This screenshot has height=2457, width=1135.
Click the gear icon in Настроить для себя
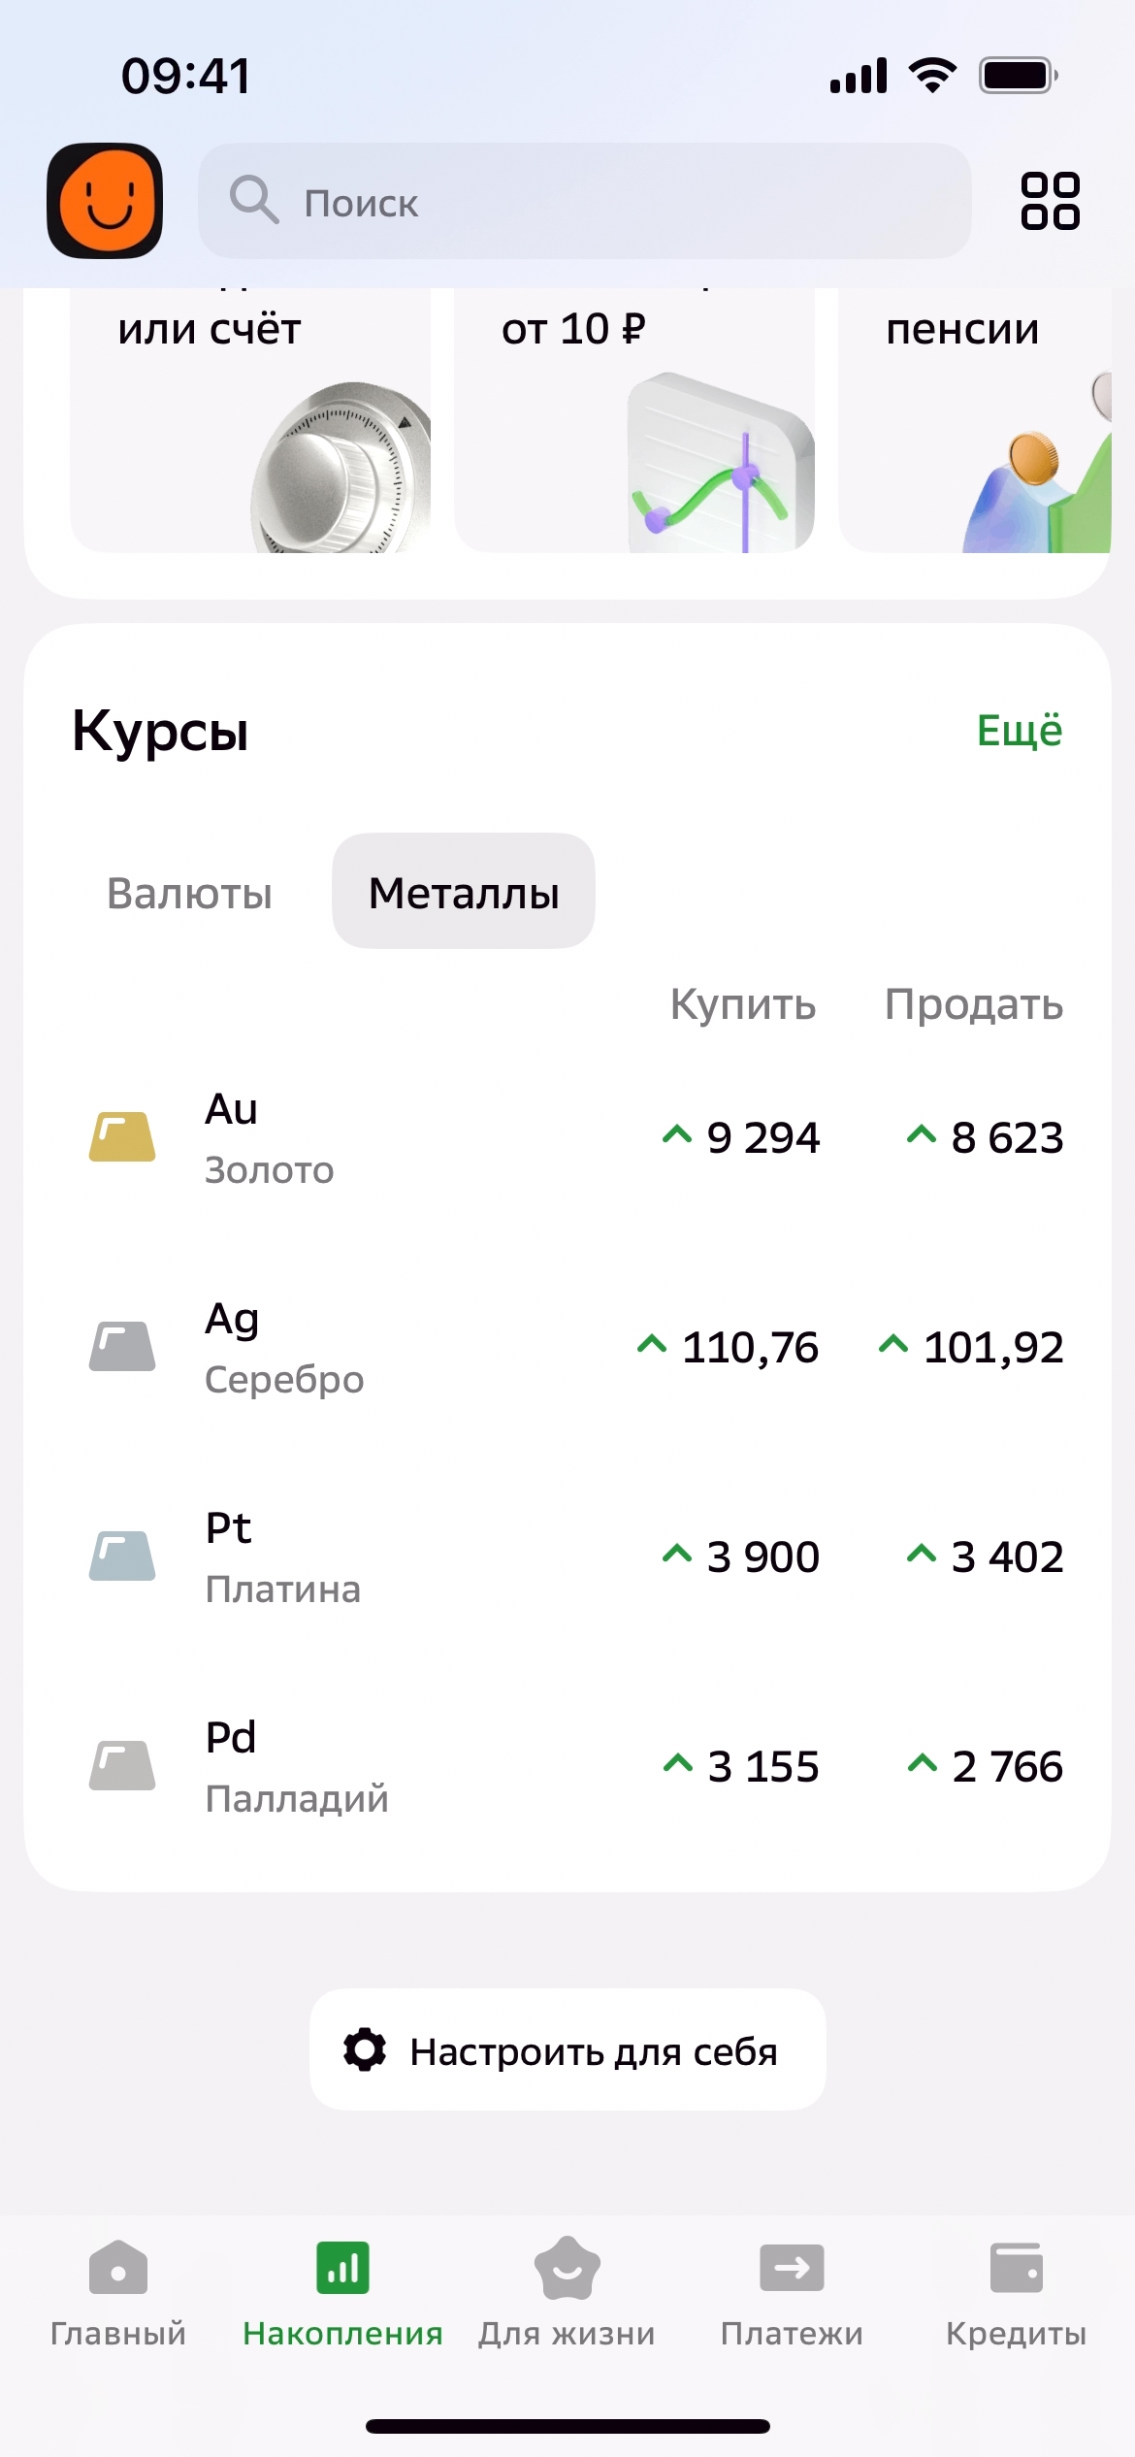coord(365,2049)
